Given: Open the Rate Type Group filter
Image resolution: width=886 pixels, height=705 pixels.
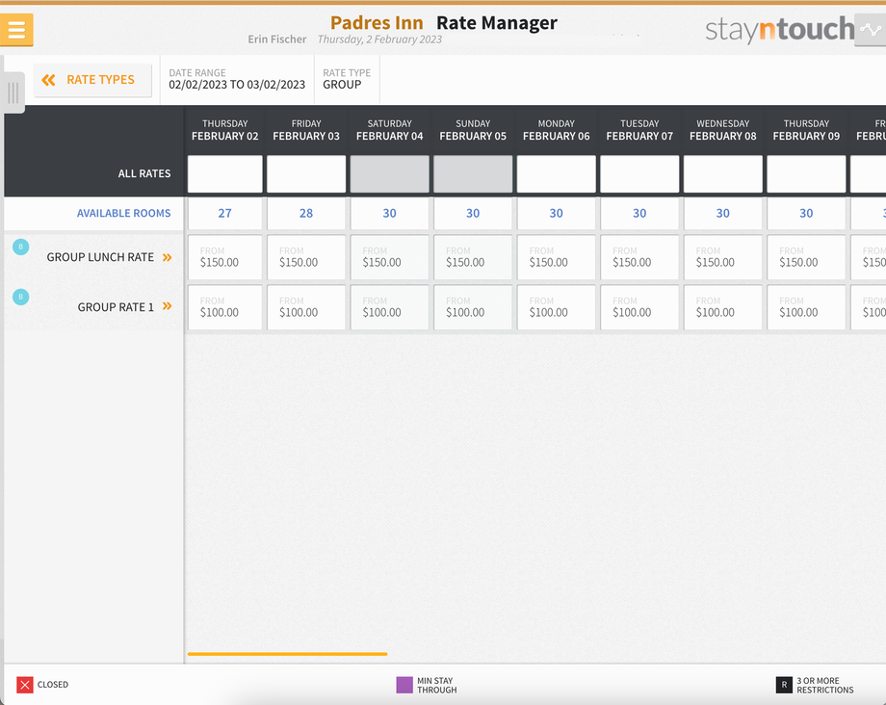Looking at the screenshot, I should pos(347,79).
